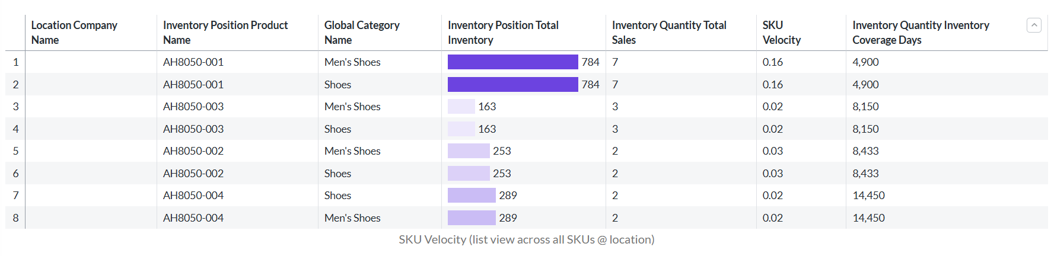Click the Inventory Position Total Inventory header

(x=503, y=33)
